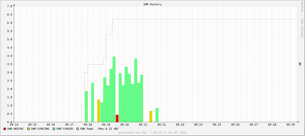The height and width of the screenshot is (136, 305).
Task: Click the red SNR-NOSYNC legend swatch
Action: [5, 129]
